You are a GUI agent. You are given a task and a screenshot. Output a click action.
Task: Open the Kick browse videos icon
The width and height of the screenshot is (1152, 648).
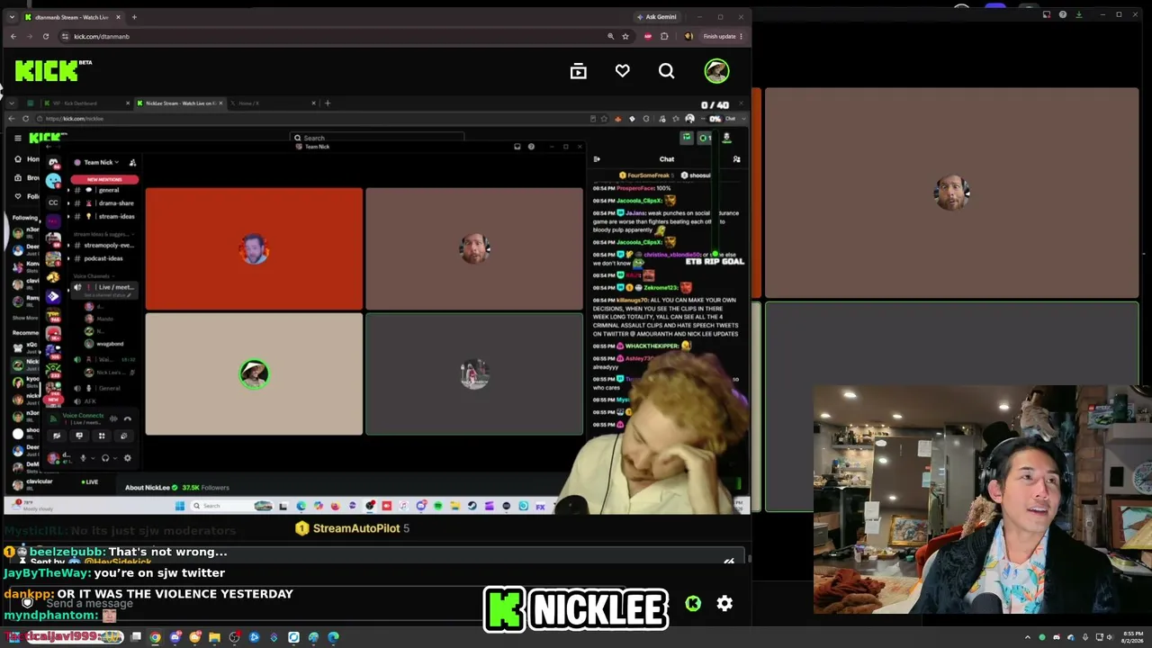pyautogui.click(x=579, y=71)
